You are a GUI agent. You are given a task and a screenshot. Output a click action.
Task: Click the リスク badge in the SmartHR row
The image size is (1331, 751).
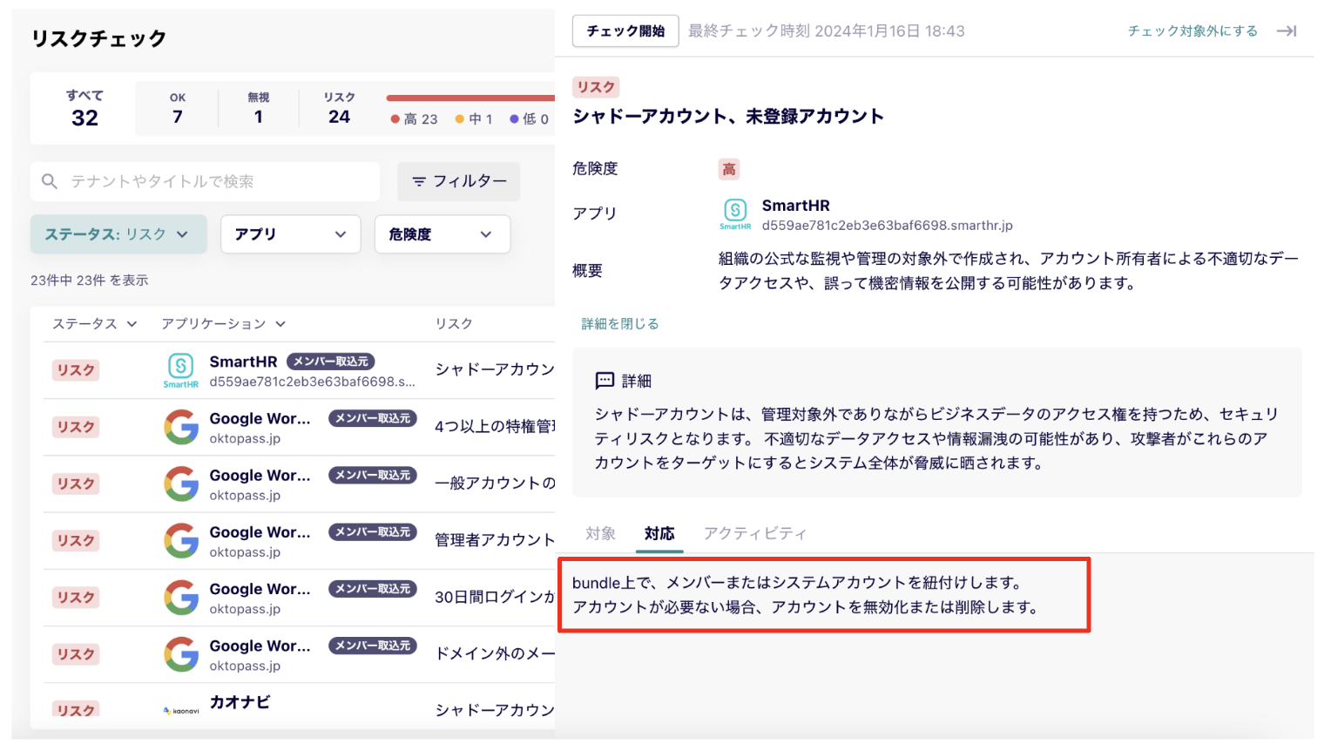coord(76,370)
